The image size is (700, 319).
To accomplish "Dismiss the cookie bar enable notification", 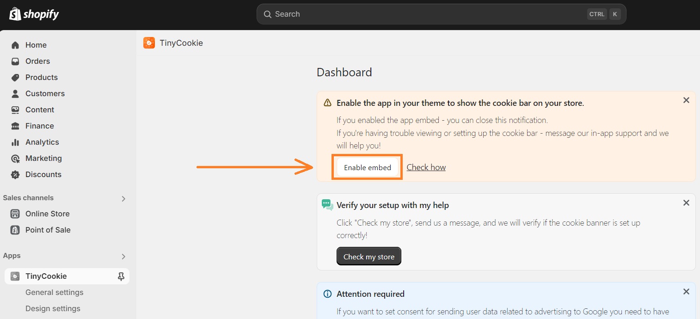I will point(686,100).
